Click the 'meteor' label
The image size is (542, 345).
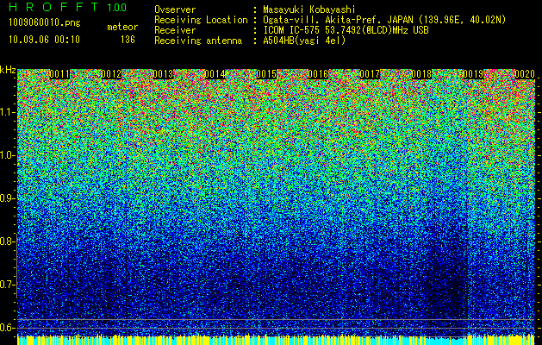[x=122, y=27]
